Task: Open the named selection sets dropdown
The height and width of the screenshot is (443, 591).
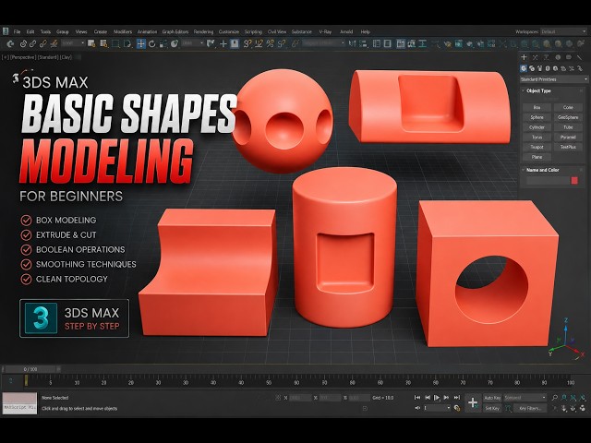Action: click(x=324, y=43)
